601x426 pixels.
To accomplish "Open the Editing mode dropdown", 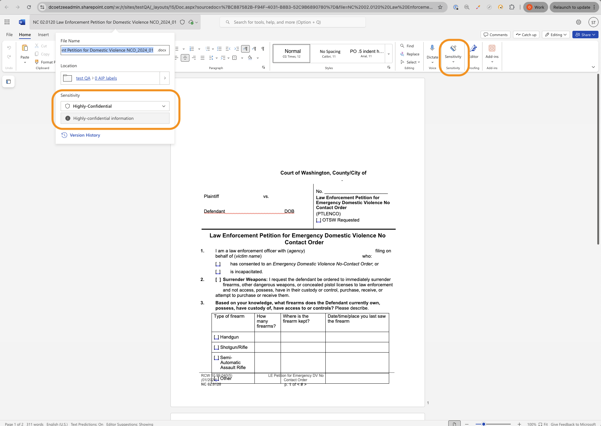I will [556, 35].
